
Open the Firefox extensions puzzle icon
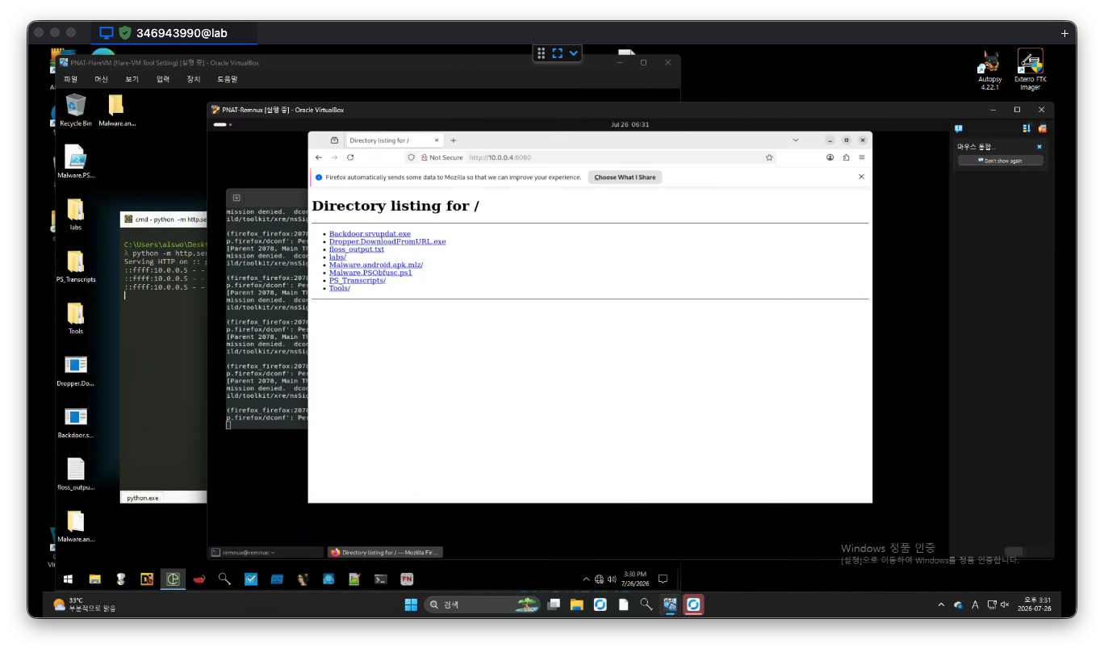pyautogui.click(x=846, y=157)
